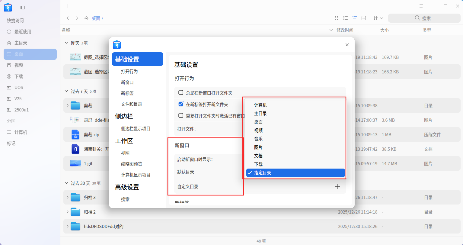Open the sort order dropdown
This screenshot has height=245, width=463.
(x=378, y=18)
